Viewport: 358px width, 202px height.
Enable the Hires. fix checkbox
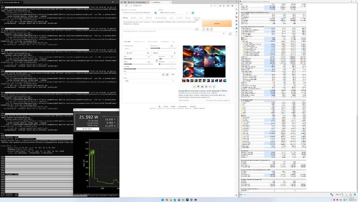(126, 53)
